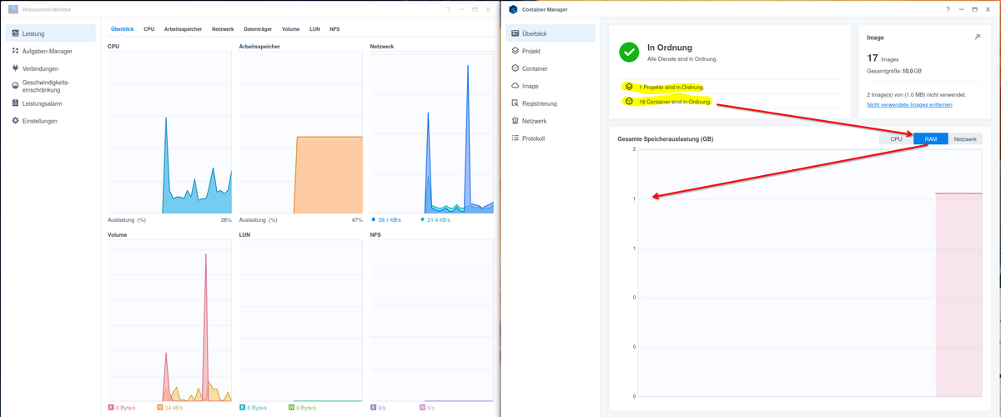This screenshot has height=417, width=1001.
Task: Switch to the NFS tab
Action: [x=335, y=29]
